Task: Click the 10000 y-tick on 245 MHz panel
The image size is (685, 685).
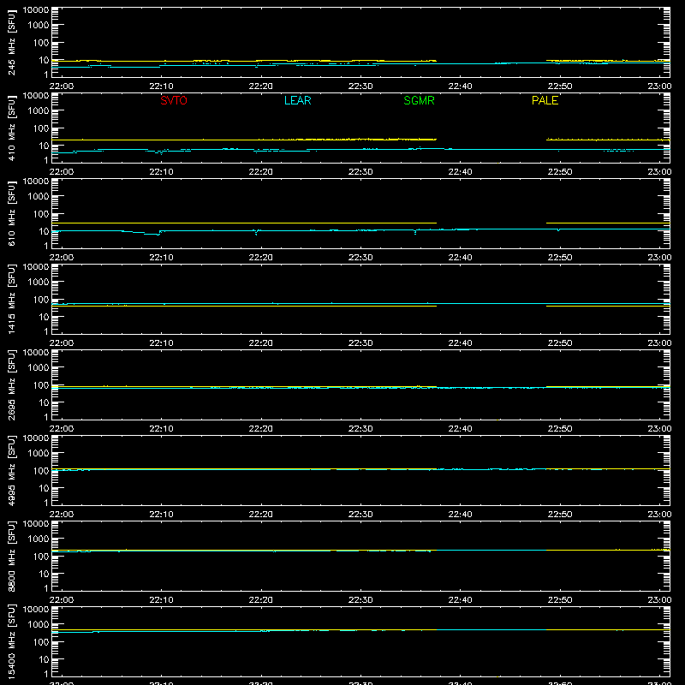Action: pos(36,10)
